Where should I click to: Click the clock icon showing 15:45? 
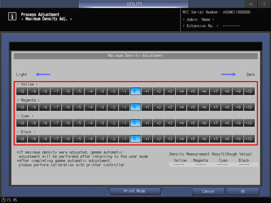(4, 200)
